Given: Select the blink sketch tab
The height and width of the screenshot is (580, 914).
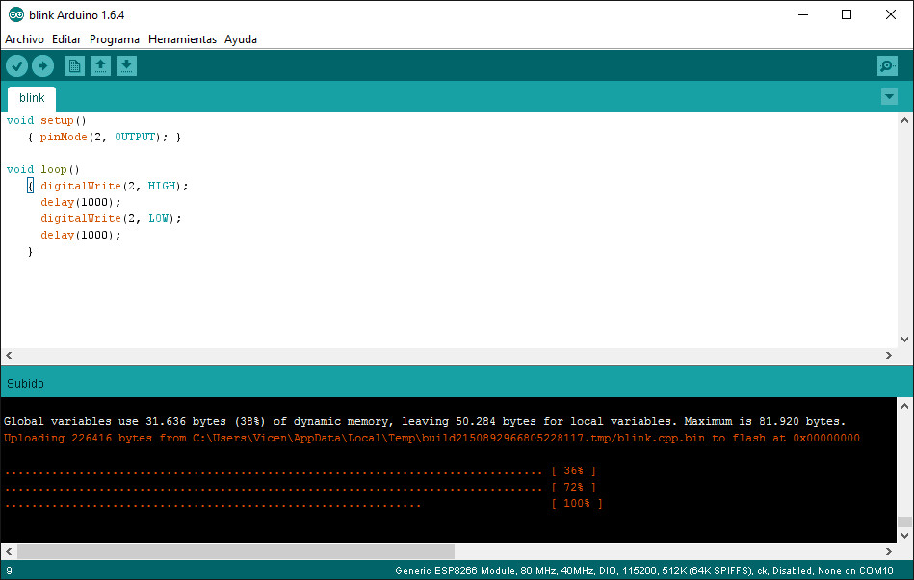Looking at the screenshot, I should pos(32,98).
